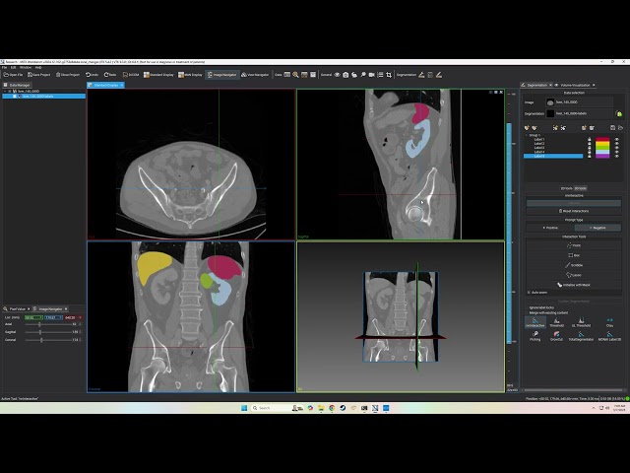Open the Edit menu
Screen dimensions: 630x473
(13, 68)
